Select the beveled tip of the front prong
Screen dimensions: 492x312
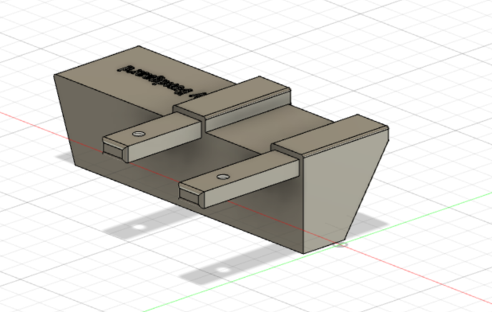click(x=192, y=196)
